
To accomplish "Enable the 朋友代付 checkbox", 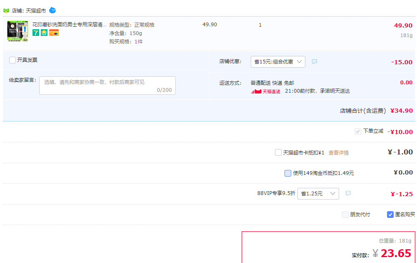I will tap(345, 215).
